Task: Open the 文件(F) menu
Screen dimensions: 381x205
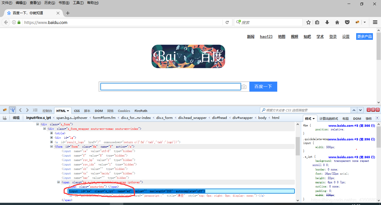Action: click(x=7, y=3)
